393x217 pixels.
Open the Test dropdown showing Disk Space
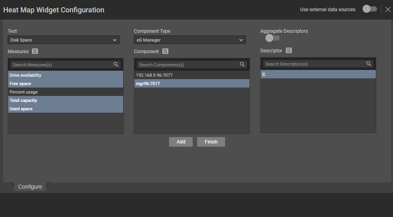click(64, 40)
